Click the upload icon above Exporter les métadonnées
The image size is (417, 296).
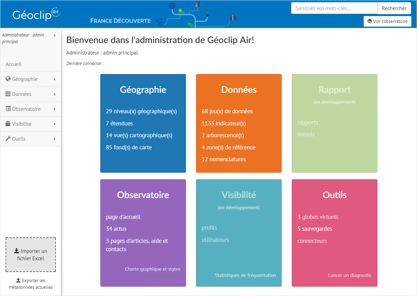pyautogui.click(x=18, y=280)
